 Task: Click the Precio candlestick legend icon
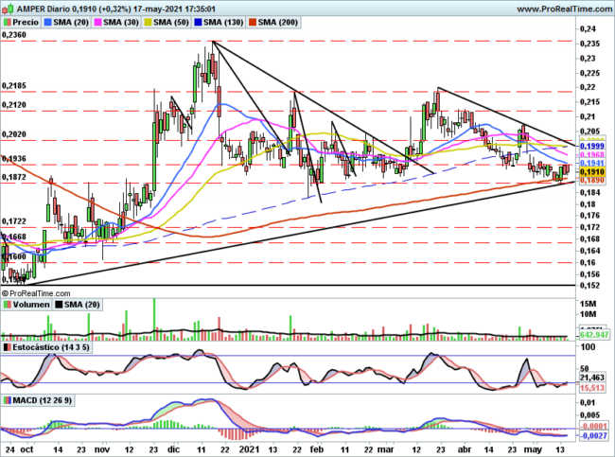8,23
